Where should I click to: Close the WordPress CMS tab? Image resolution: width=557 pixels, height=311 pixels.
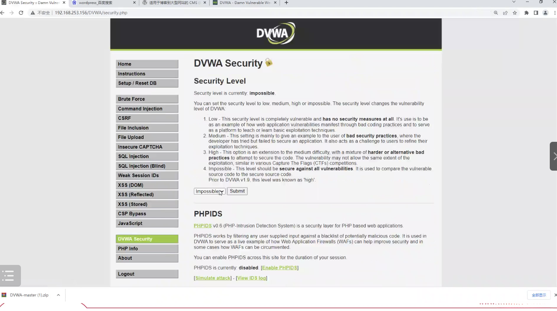coord(205,3)
